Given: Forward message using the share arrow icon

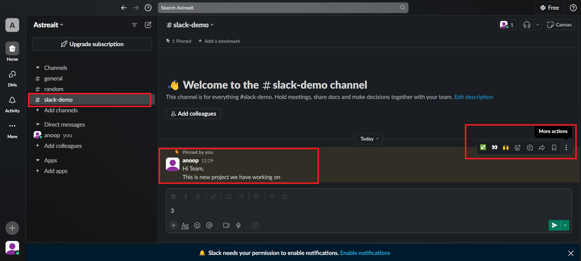Looking at the screenshot, I should click(542, 147).
